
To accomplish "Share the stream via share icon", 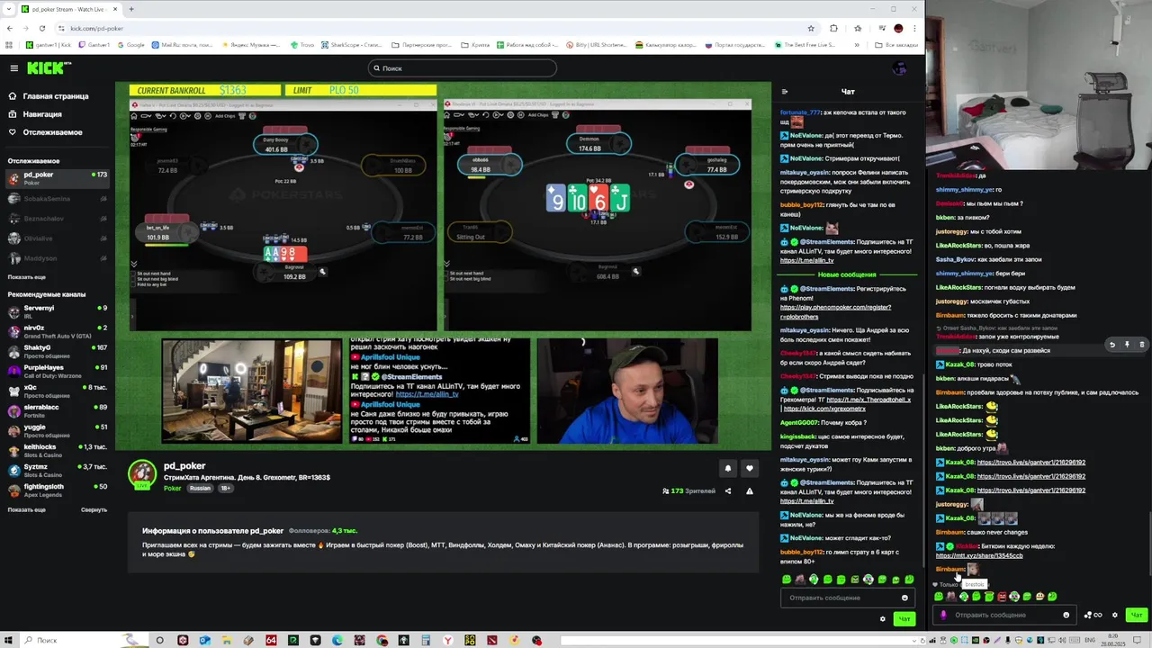I will pos(728,491).
